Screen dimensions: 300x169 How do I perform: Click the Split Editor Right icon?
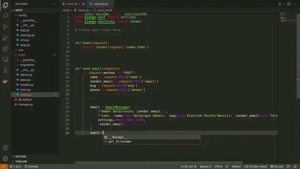pyautogui.click(x=289, y=4)
